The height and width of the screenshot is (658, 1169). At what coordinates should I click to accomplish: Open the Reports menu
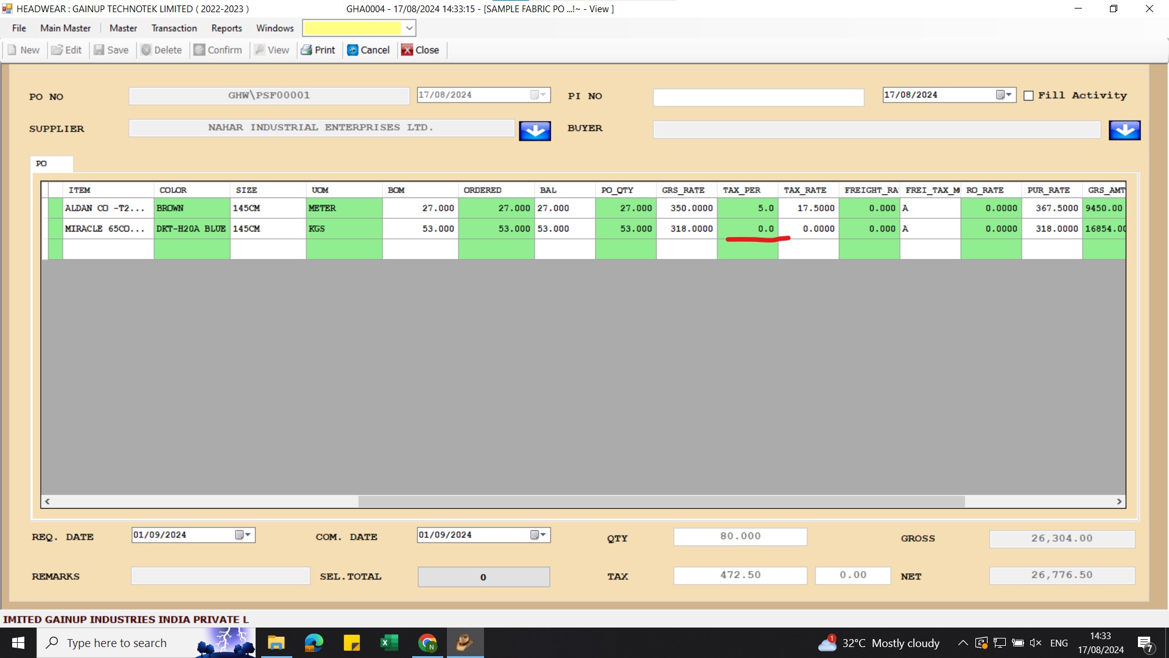226,28
